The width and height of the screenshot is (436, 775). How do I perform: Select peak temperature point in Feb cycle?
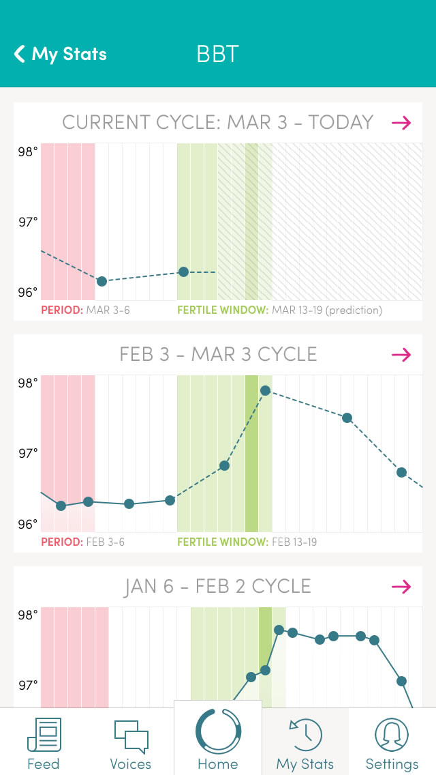click(266, 391)
